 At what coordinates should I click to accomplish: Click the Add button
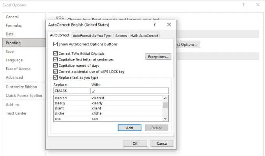(x=129, y=128)
